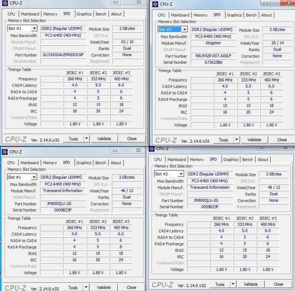Open Mainboard tab in GU342G0ALEPR692C6F window
This screenshot has height=291, width=295.
[x=30, y=14]
